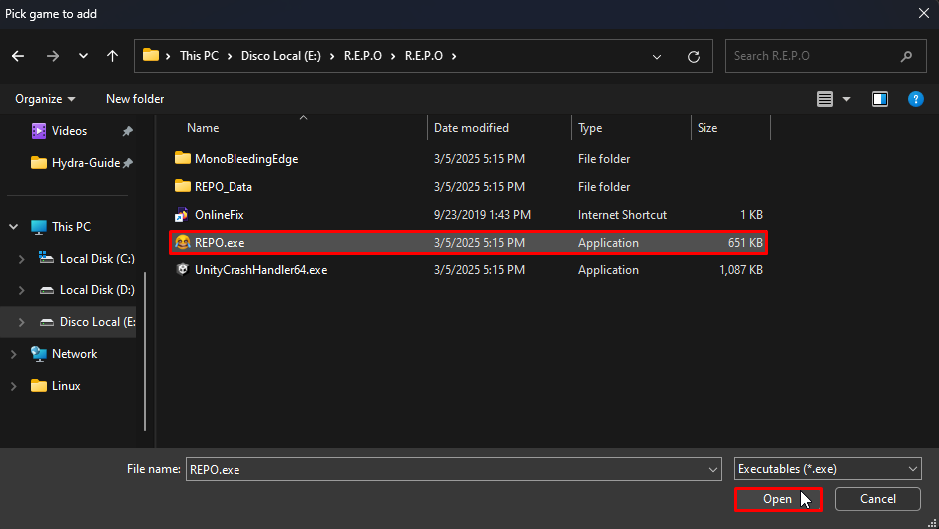Screen dimensions: 939x529
Task: Select the OnlineFix internet shortcut
Action: click(221, 215)
